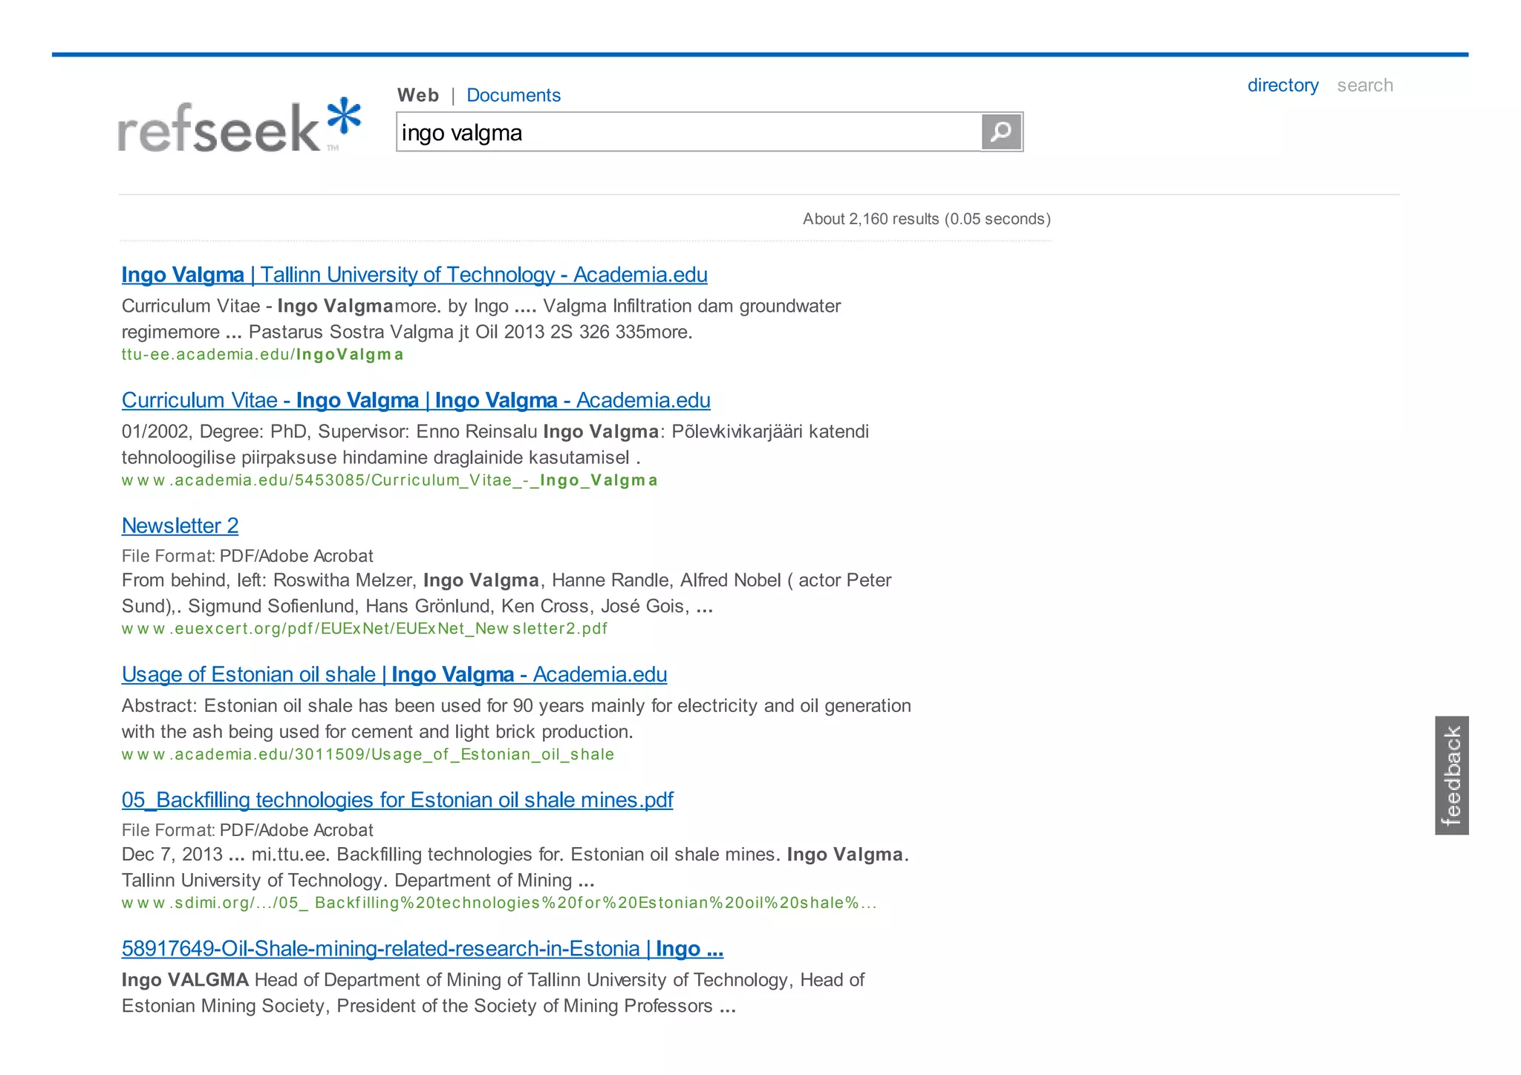Open 58917649-Oil-Shale-mining-related-research result
The width and height of the screenshot is (1521, 1075).
point(422,948)
